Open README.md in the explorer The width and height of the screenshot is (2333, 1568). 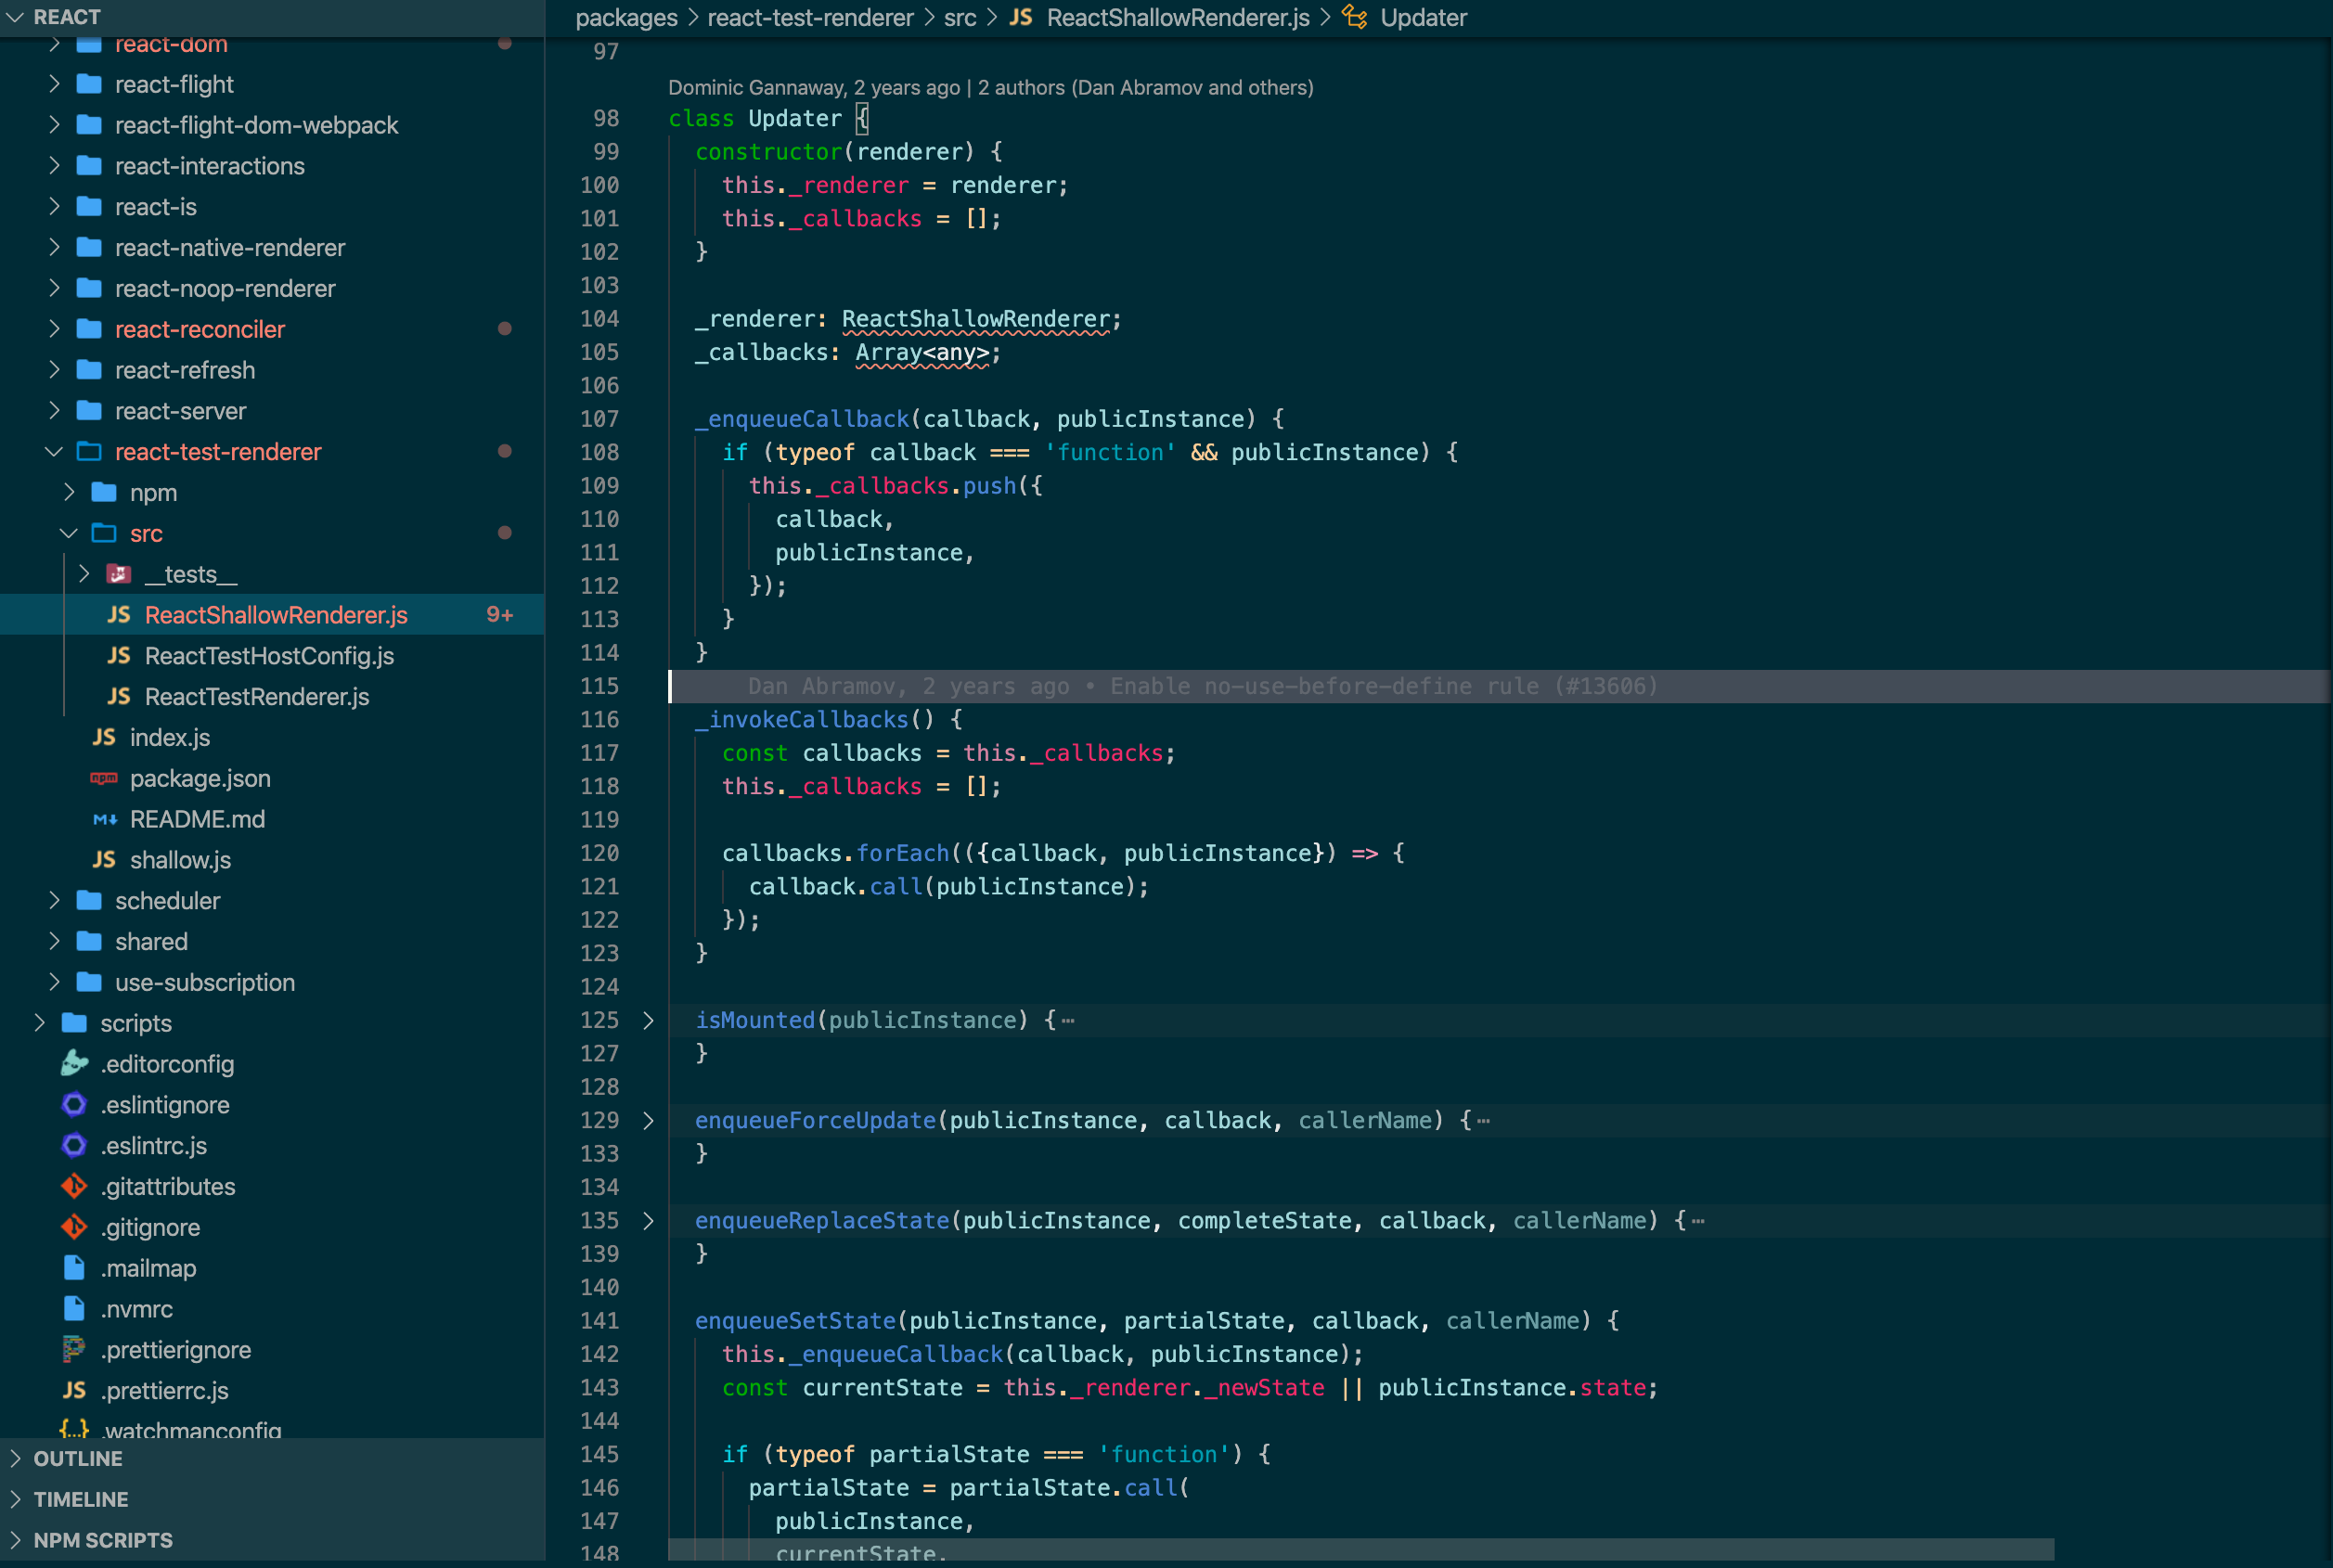pos(197,819)
